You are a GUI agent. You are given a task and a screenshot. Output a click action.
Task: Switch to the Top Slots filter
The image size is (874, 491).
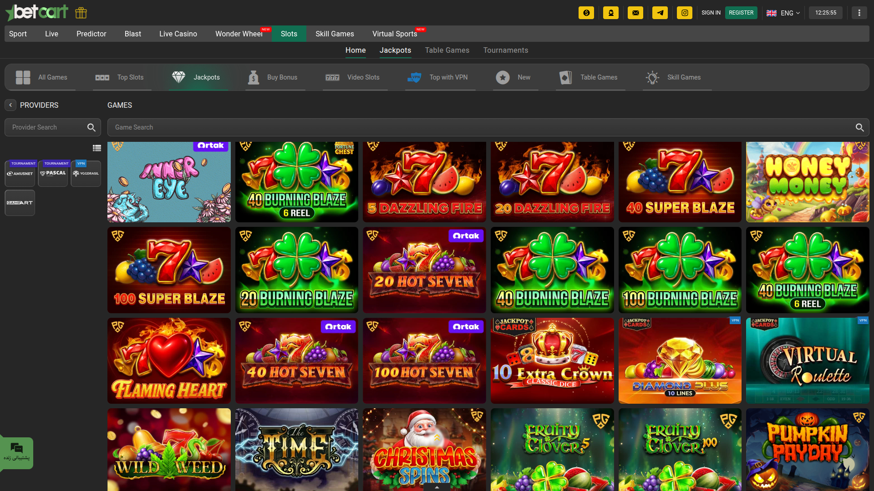tap(121, 77)
